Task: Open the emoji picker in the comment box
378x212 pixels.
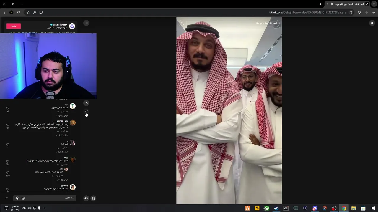Action: point(17,198)
